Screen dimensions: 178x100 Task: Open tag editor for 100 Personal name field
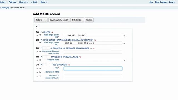pyautogui.click(x=124, y=61)
